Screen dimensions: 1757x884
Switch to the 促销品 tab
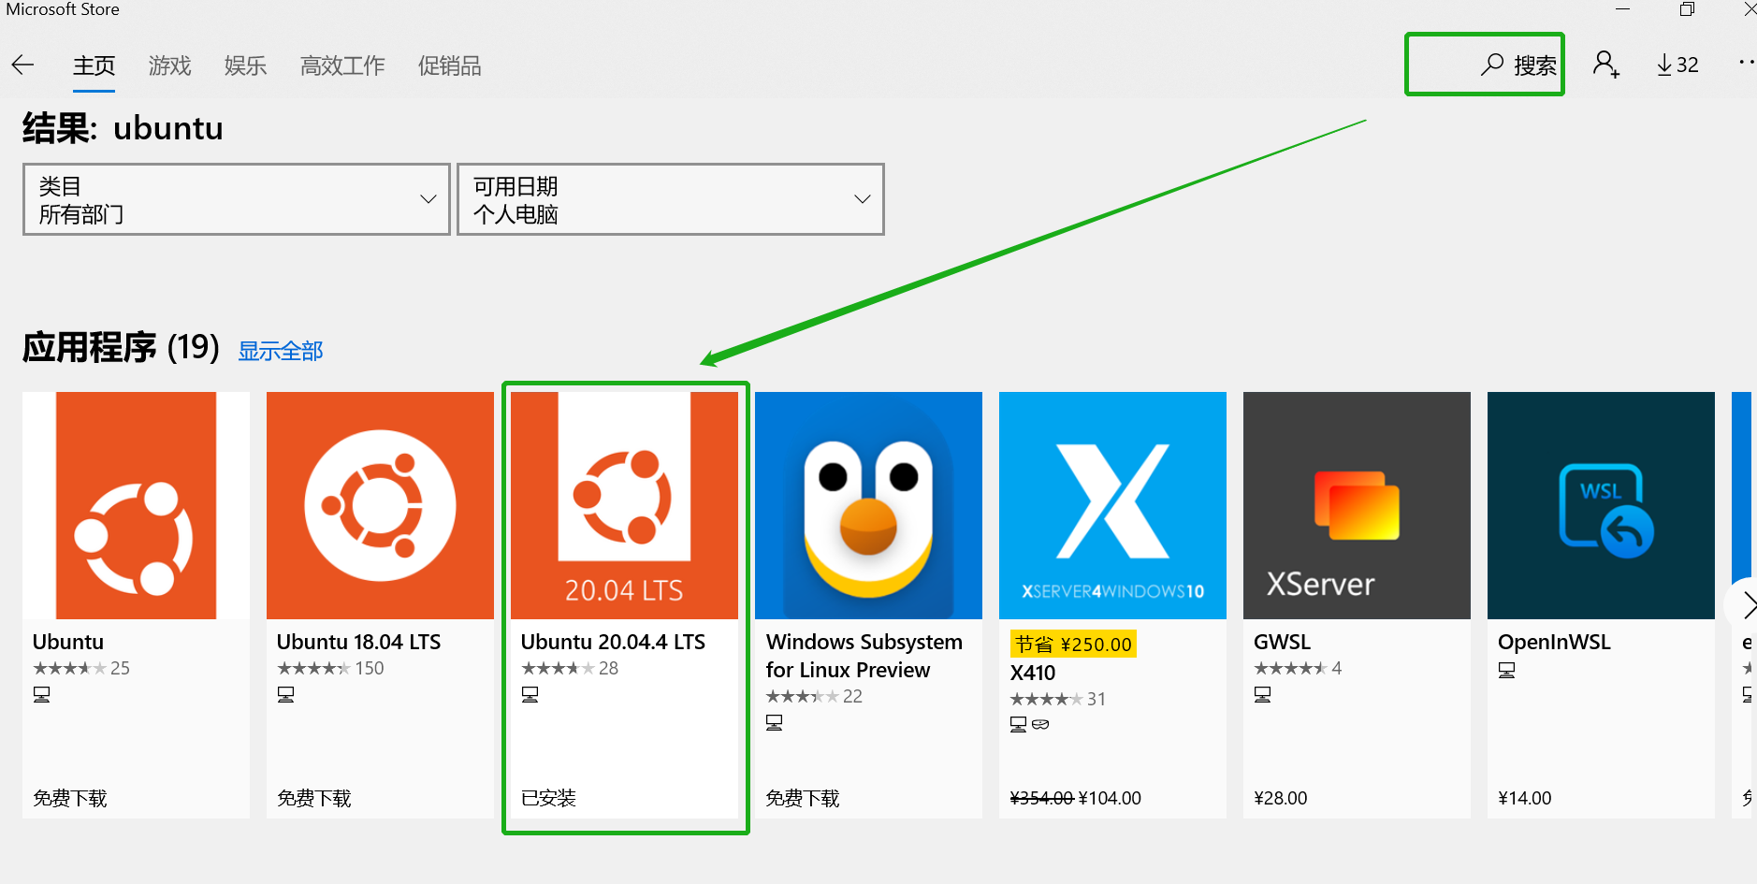(449, 65)
